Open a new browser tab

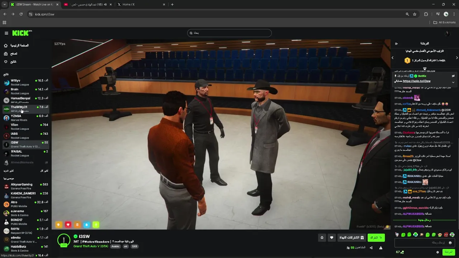172,4
